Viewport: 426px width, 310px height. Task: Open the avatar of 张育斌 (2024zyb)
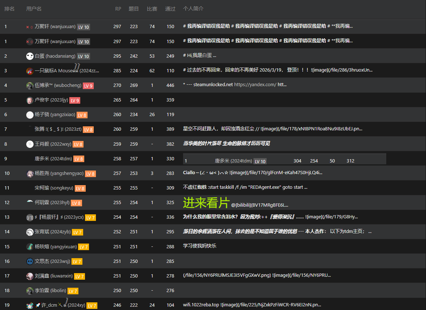[x=30, y=232]
